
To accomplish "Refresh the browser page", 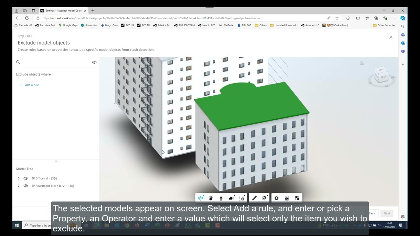I will pyautogui.click(x=27, y=18).
